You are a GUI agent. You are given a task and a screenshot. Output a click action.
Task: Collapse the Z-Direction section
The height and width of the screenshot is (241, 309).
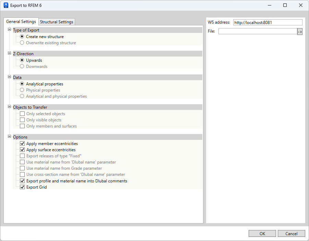tap(9, 53)
